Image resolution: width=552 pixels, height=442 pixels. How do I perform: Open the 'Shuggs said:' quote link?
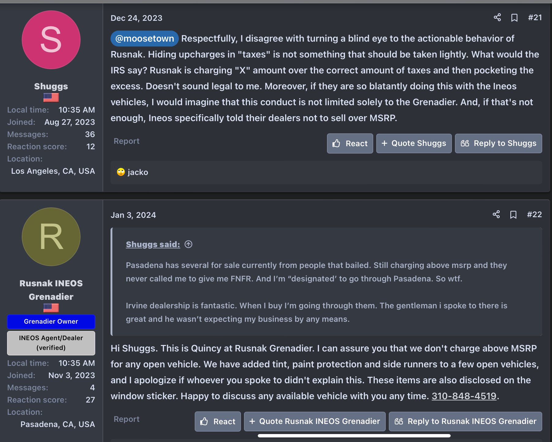click(153, 244)
